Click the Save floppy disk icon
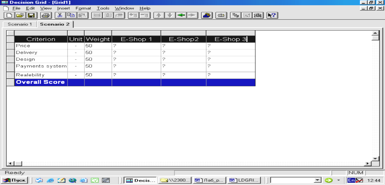 pyautogui.click(x=32, y=15)
